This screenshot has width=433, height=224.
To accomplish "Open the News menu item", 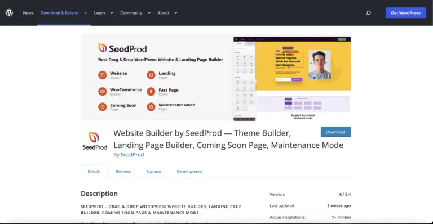I will (28, 13).
